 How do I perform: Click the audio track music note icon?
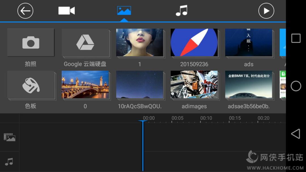pos(9,162)
